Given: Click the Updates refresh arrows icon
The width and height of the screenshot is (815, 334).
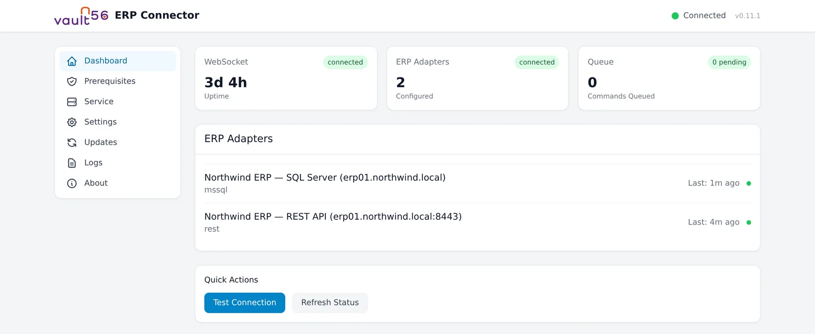Looking at the screenshot, I should pos(72,143).
